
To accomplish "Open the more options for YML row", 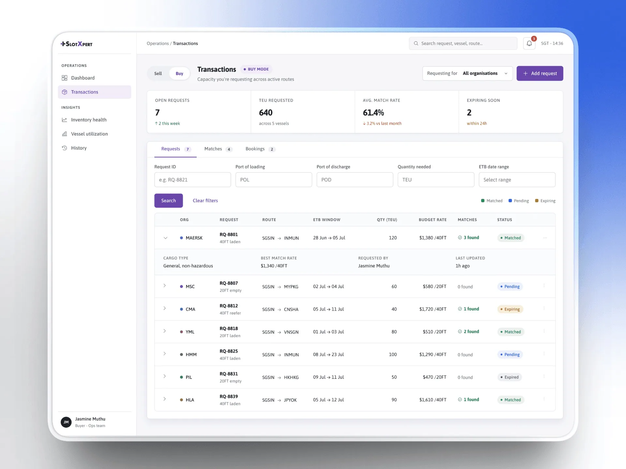I will (544, 331).
